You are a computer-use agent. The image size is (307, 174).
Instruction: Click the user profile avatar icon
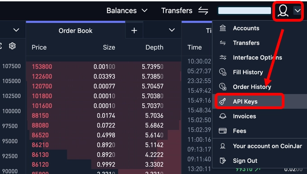point(283,11)
